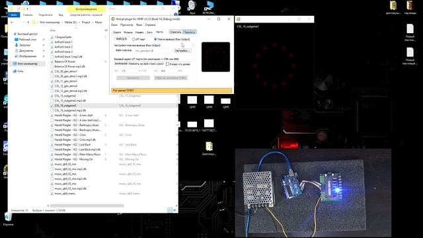Viewport: 423px width, 238px height.
Task: Open the Вид ribbon tab in Explorer
Action: (x=61, y=15)
